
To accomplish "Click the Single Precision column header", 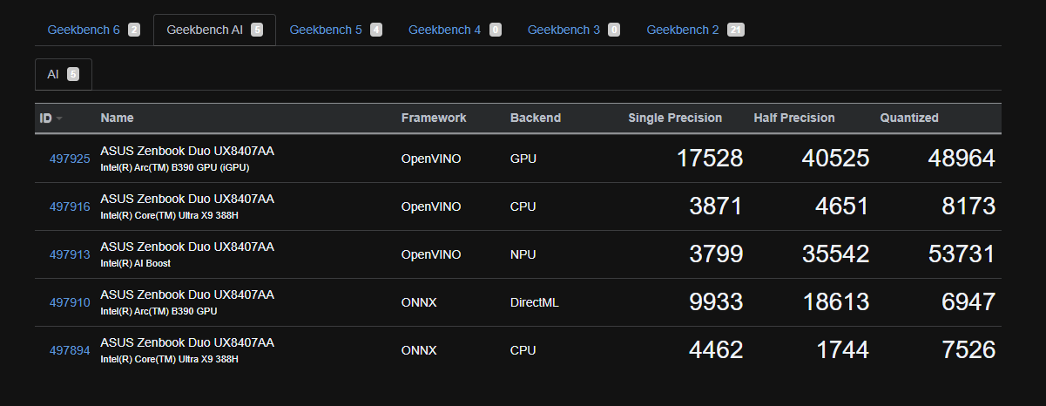I will pyautogui.click(x=675, y=118).
